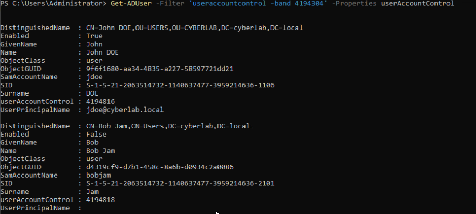Click the userAccountControl value 4194816
The image size is (476, 214).
[100, 100]
